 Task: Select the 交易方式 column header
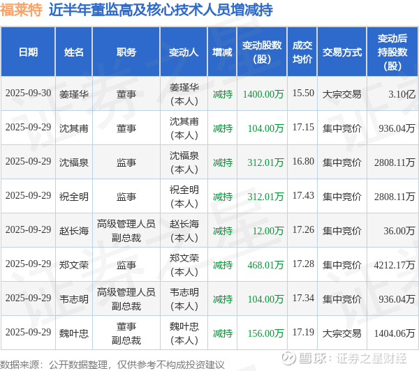pyautogui.click(x=341, y=52)
